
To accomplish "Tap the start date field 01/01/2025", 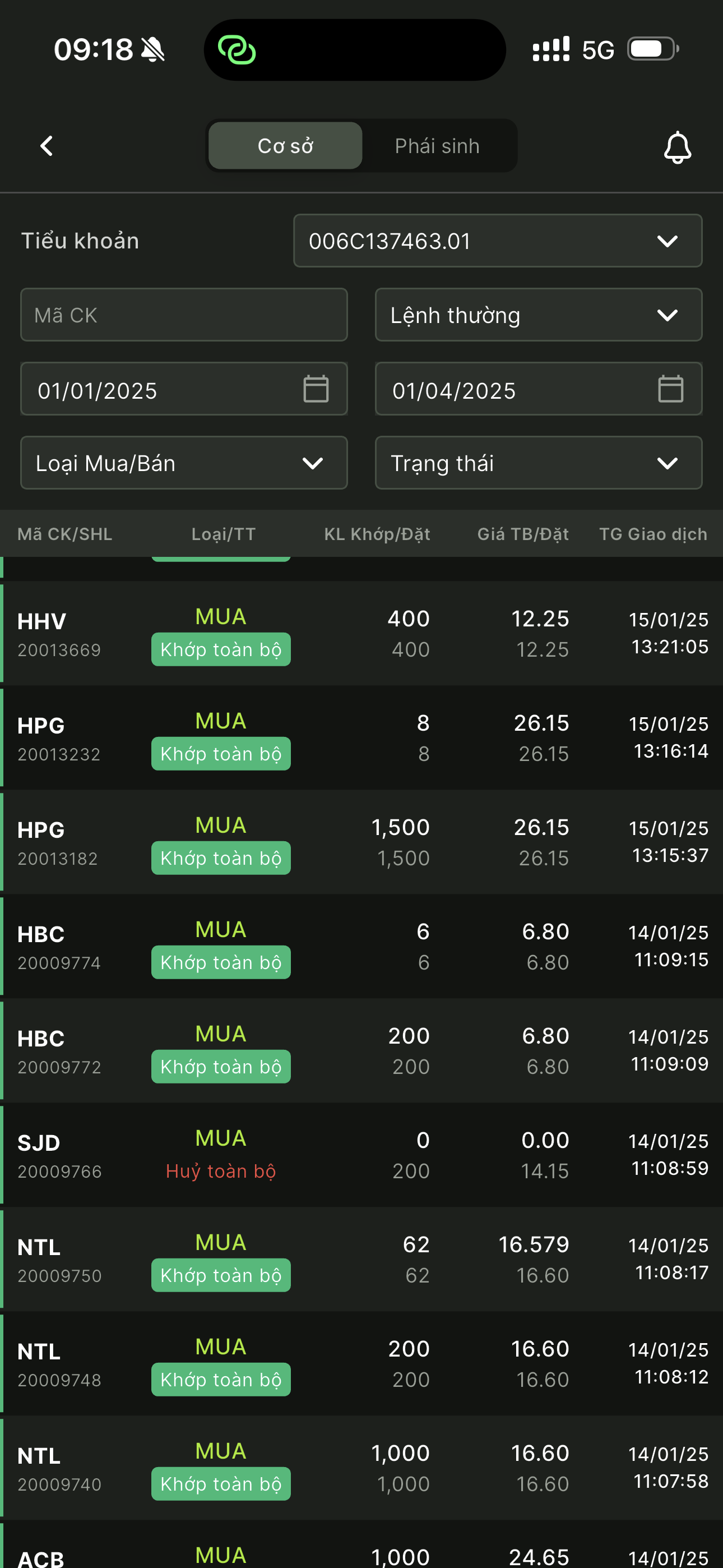I will (158, 390).
